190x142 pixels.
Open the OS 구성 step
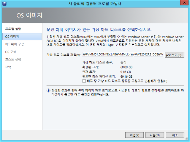[10, 52]
